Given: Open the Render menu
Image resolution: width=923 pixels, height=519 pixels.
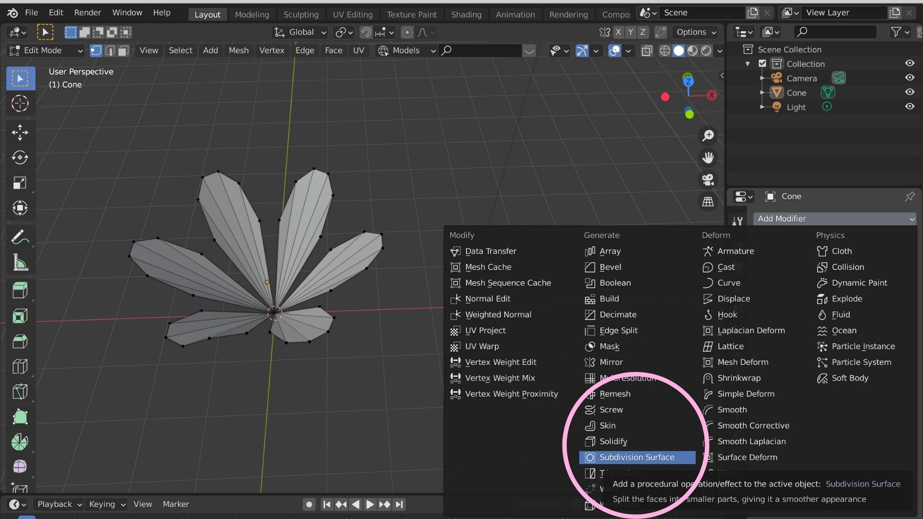Looking at the screenshot, I should click(x=87, y=12).
